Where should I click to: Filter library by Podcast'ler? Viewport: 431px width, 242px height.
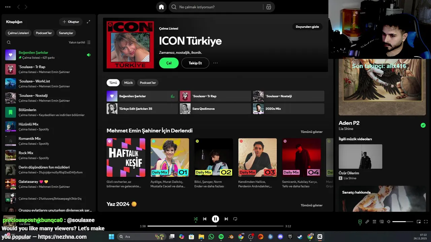pos(44,33)
